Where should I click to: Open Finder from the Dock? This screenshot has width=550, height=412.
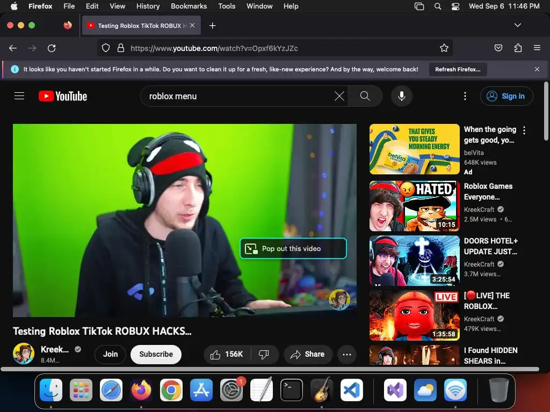(x=51, y=390)
